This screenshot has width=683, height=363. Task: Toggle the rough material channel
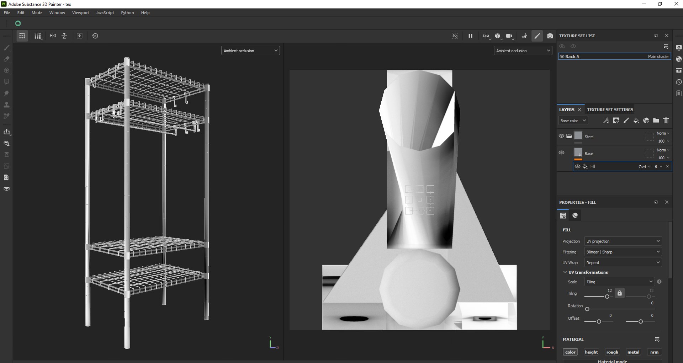tap(612, 352)
